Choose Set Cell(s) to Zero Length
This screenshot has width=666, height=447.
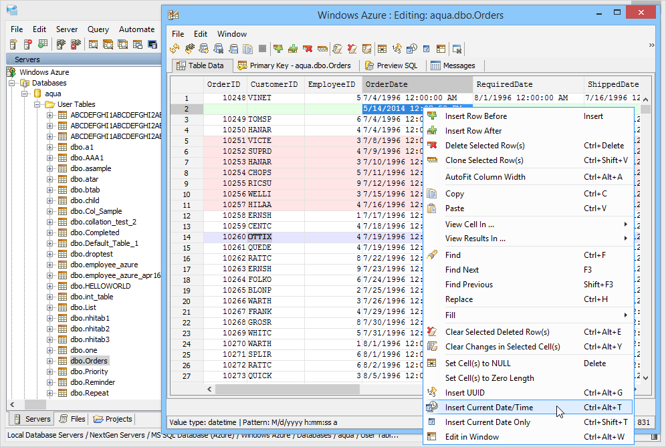[528, 378]
